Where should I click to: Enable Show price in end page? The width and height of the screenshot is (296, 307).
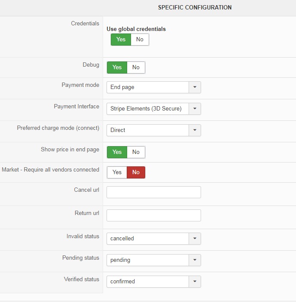click(x=117, y=152)
